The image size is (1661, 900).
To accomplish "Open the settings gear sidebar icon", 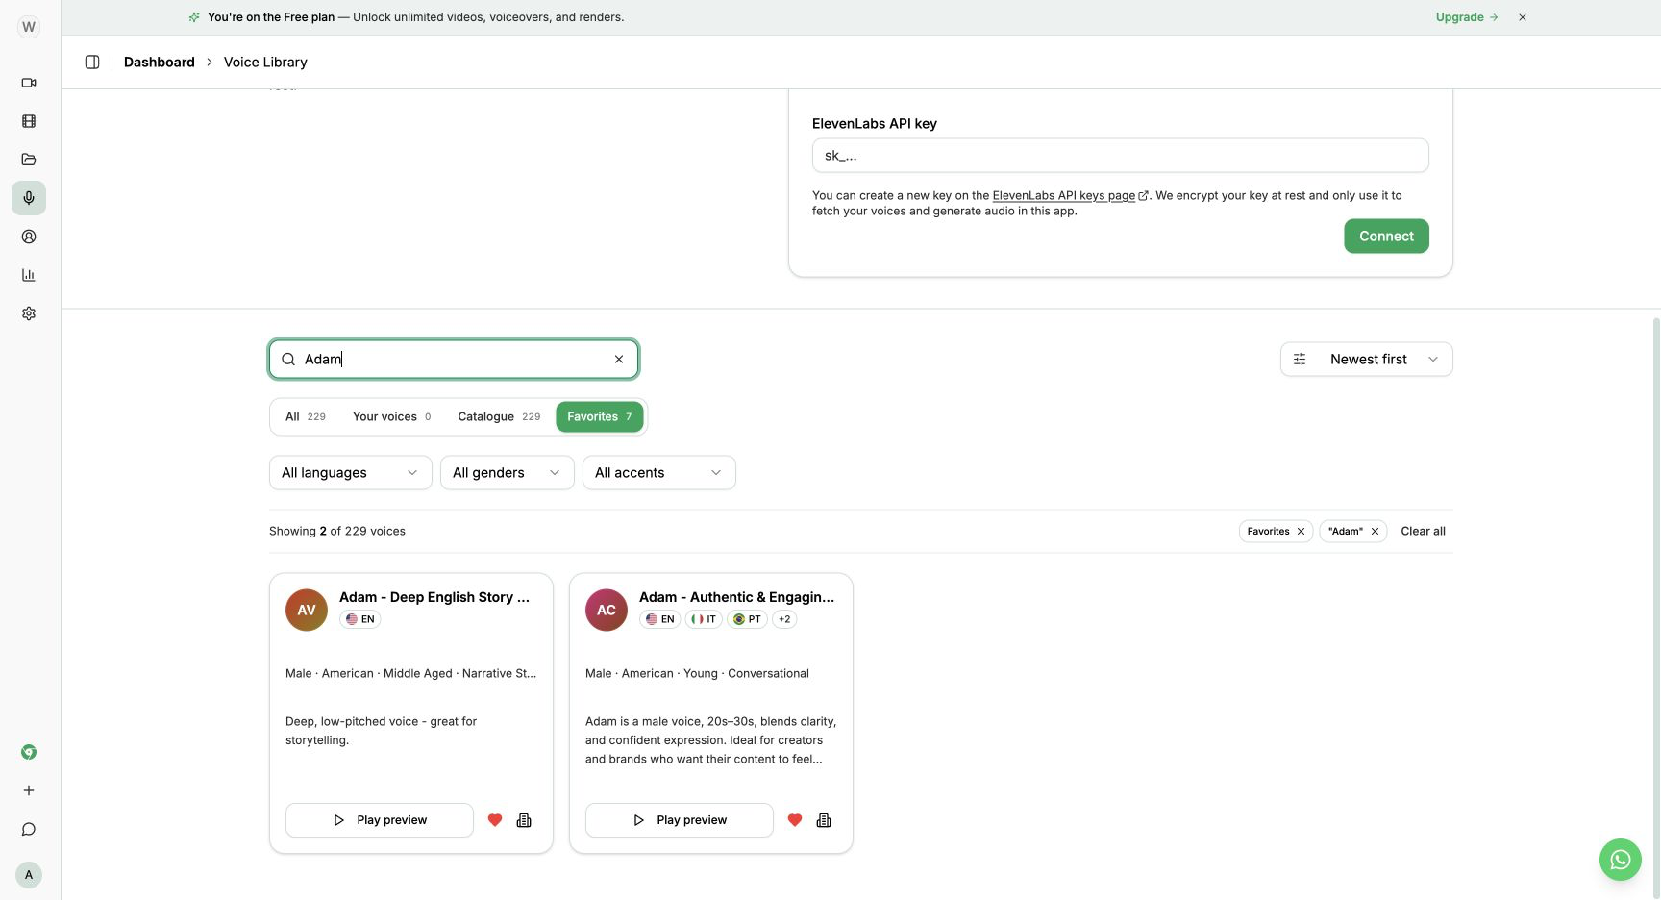I will [x=29, y=313].
